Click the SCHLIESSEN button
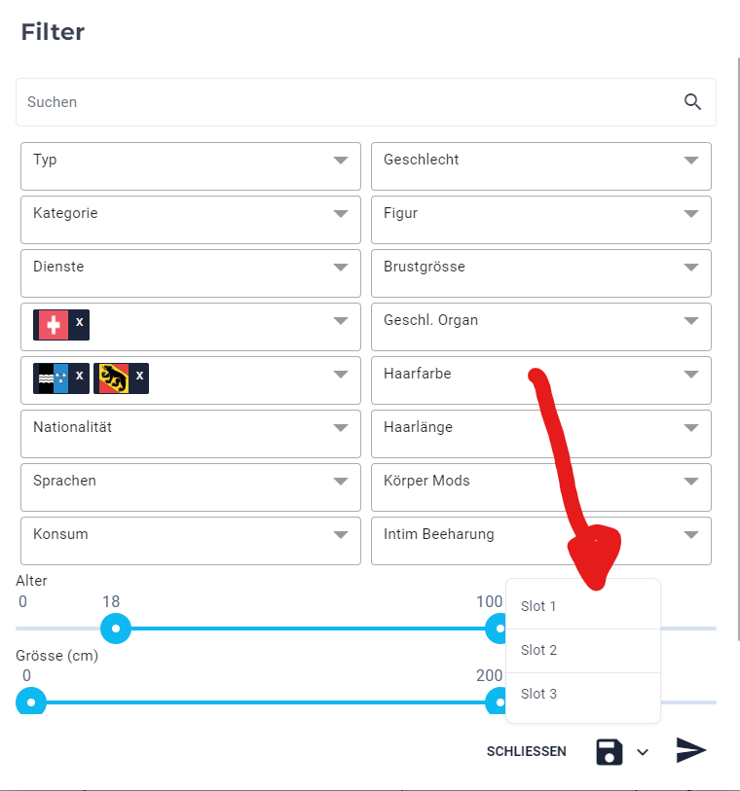 pos(526,752)
